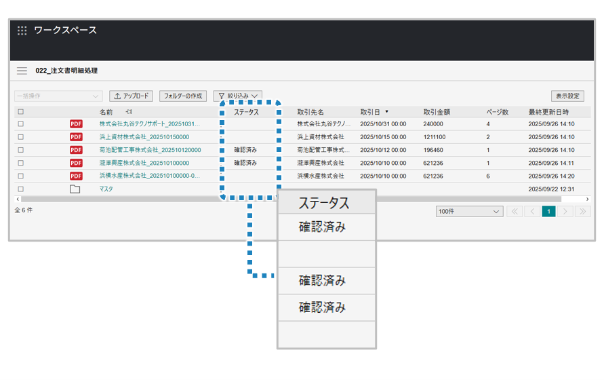This screenshot has width=604, height=380.
Task: Click amount 196460 in 菊池配管工事 row
Action: 433,150
